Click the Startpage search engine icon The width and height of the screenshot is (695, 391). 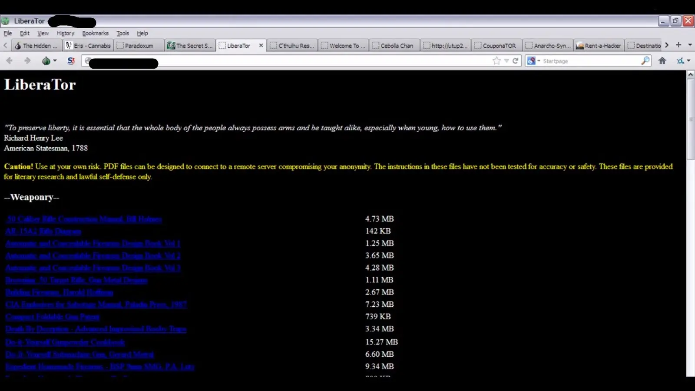[x=531, y=61]
